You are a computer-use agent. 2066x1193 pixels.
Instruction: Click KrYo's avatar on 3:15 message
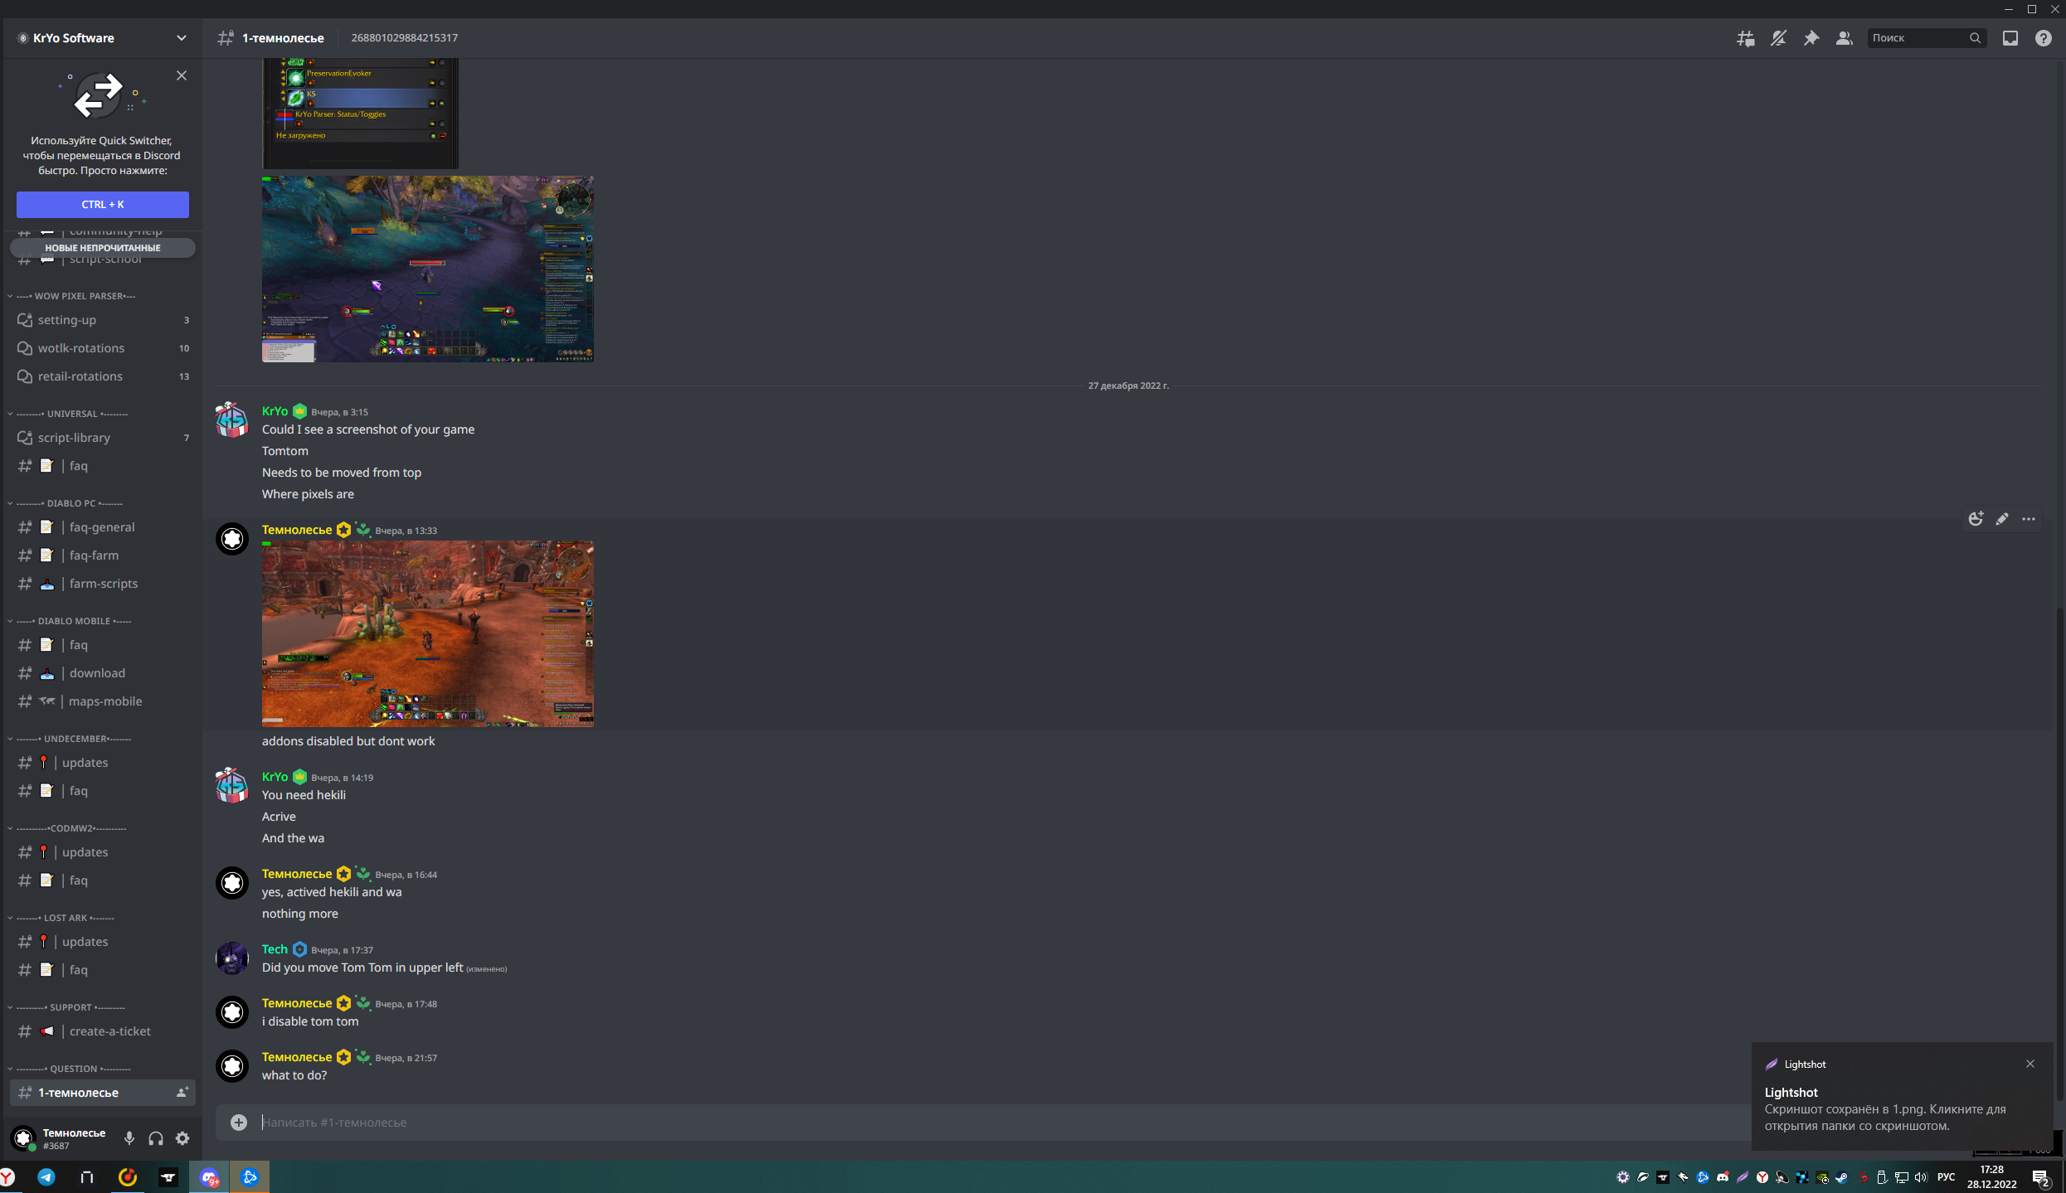pyautogui.click(x=232, y=420)
